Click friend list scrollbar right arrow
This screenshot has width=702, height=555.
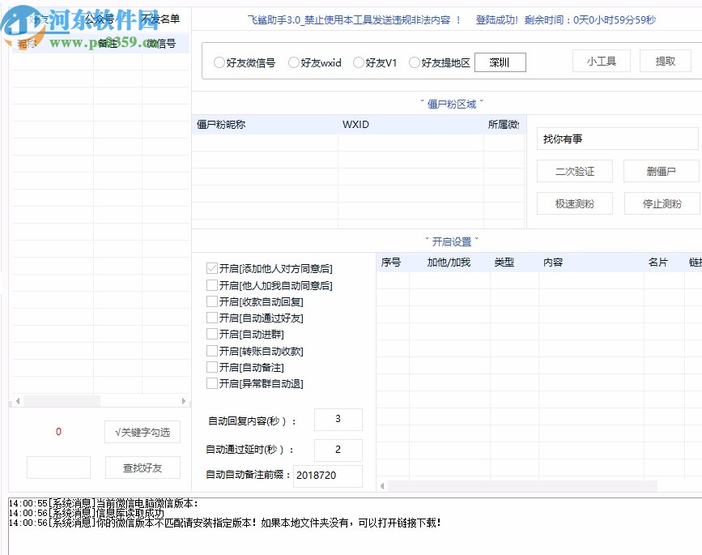184,401
